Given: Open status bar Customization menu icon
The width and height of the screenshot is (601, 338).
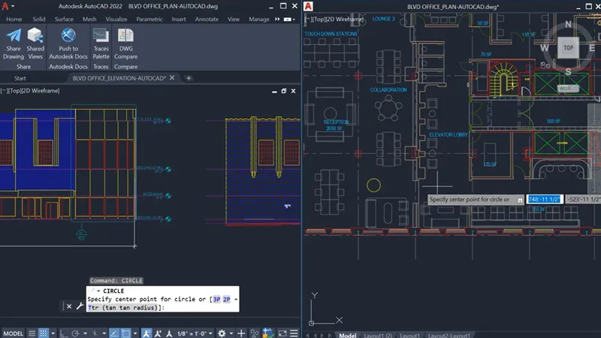Looking at the screenshot, I should [x=294, y=333].
